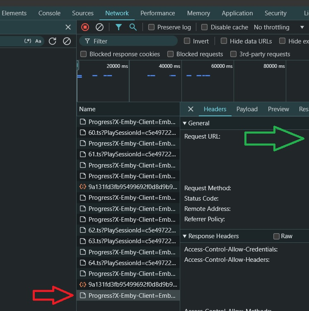The width and height of the screenshot is (309, 311).
Task: Collapse the General section
Action: [x=185, y=123]
